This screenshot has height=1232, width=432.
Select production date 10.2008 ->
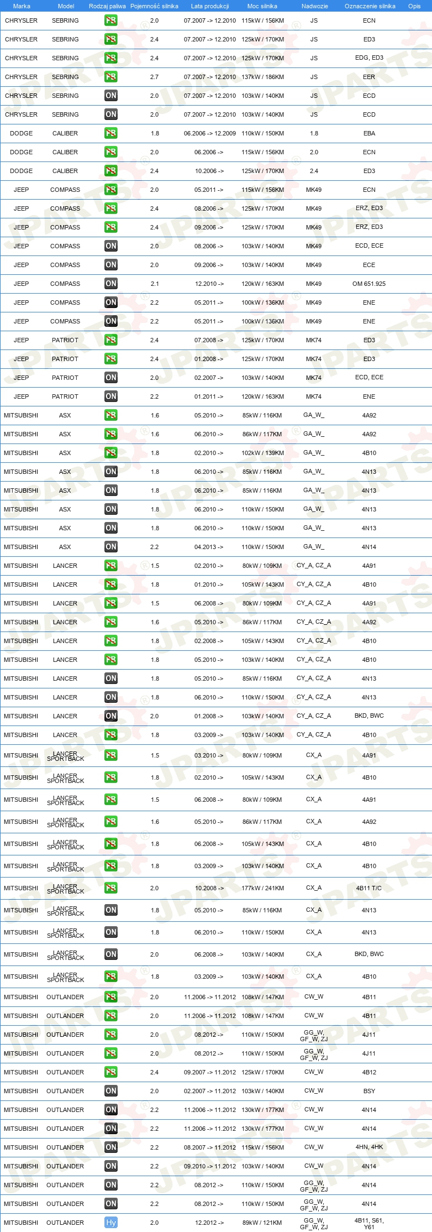click(209, 888)
